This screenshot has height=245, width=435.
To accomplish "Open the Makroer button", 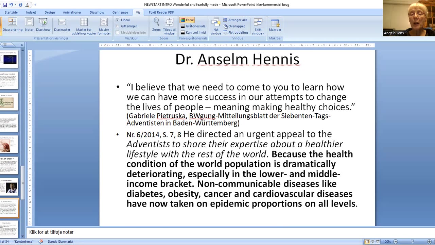I will 275,25.
